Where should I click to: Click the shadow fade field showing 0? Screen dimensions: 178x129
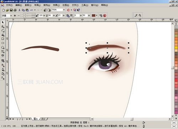77,15
